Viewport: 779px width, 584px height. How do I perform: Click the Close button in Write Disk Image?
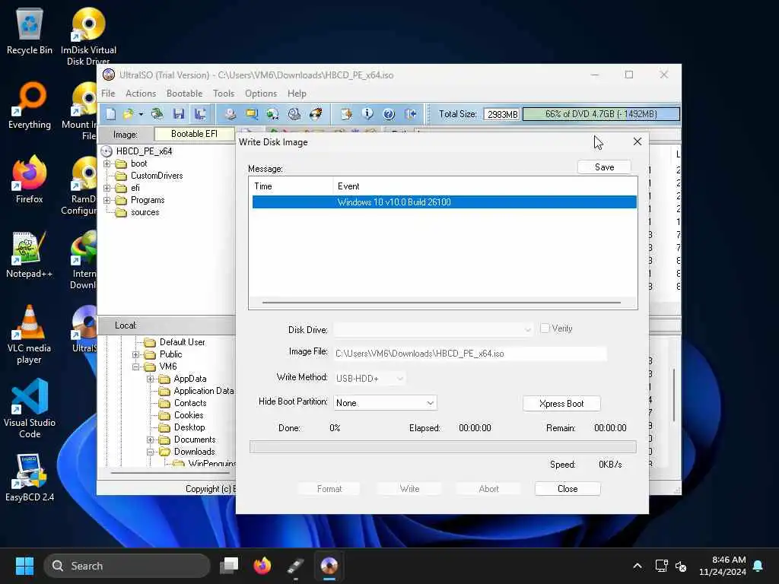(568, 489)
